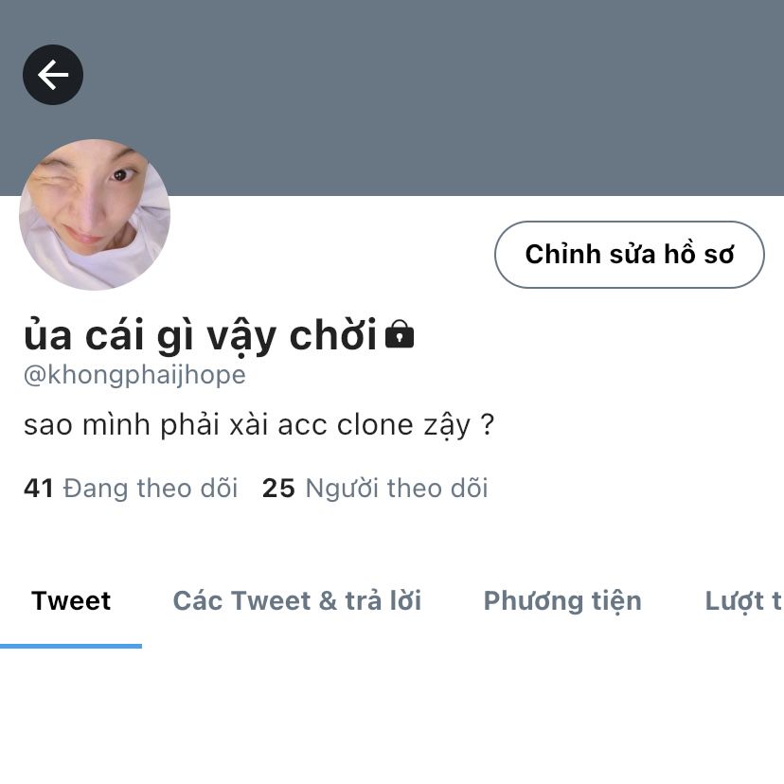Select the display name ủa cái gì vậy chời

tap(201, 336)
